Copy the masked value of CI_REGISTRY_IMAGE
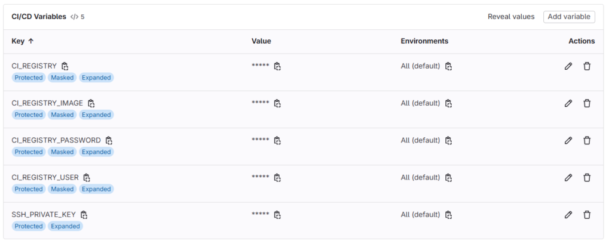Viewport: 612px width, 241px height. click(x=277, y=103)
